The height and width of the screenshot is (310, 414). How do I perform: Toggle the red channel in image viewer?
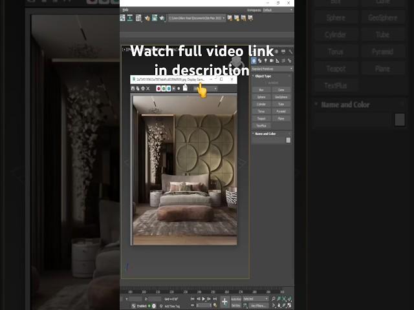[158, 88]
